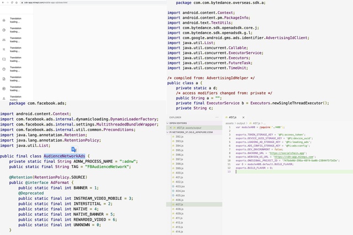
Task: Open 405.jsx in the file tree
Action: point(180,195)
